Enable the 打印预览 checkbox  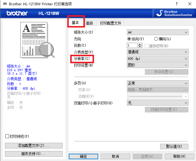[7, 136]
